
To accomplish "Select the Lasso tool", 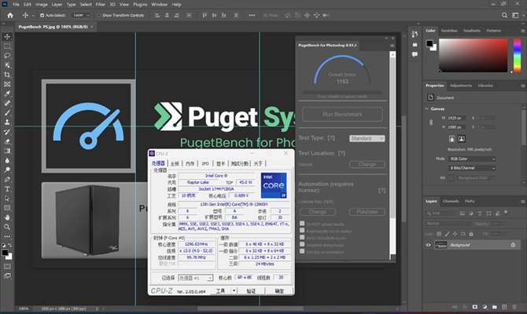I will click(x=7, y=56).
